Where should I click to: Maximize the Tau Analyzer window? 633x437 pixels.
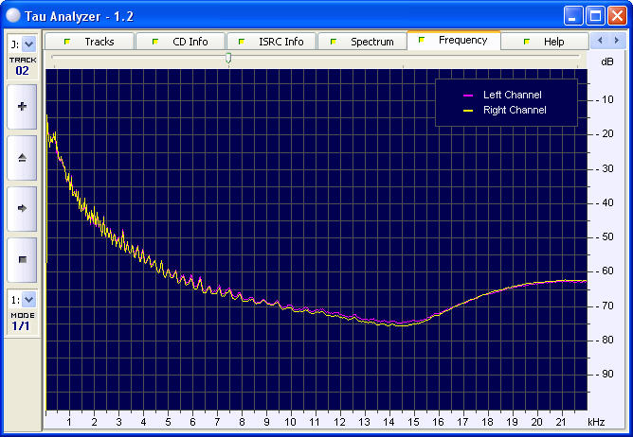point(595,15)
